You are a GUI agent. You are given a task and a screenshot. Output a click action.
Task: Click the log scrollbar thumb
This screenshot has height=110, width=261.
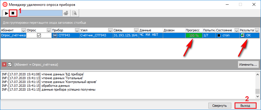click(x=257, y=92)
